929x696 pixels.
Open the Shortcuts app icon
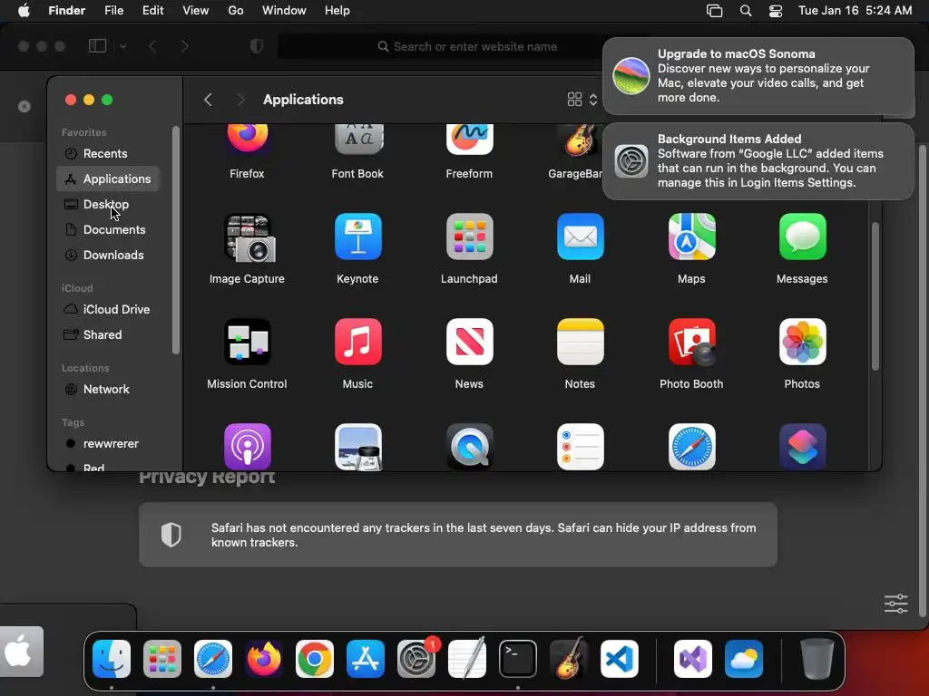802,447
